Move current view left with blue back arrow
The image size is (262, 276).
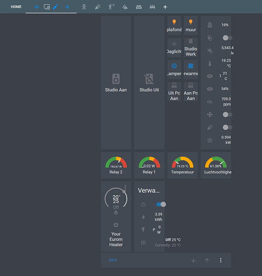[37, 7]
